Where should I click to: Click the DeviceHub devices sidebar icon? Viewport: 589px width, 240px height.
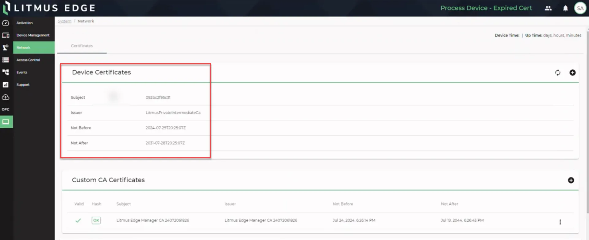coord(6,35)
